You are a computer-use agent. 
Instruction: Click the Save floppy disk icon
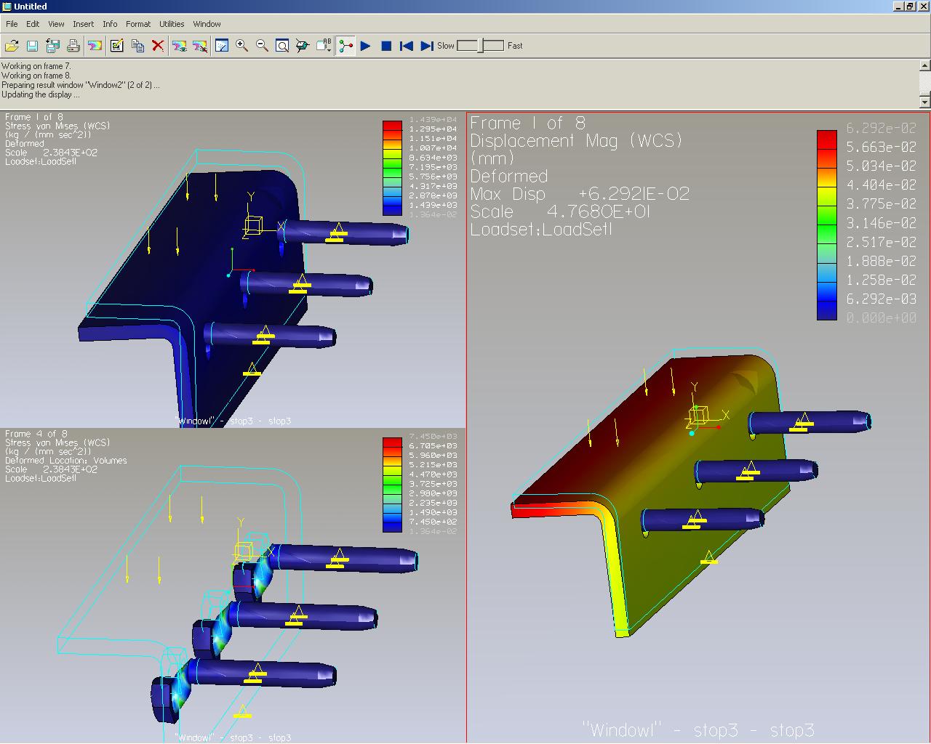pyautogui.click(x=32, y=46)
